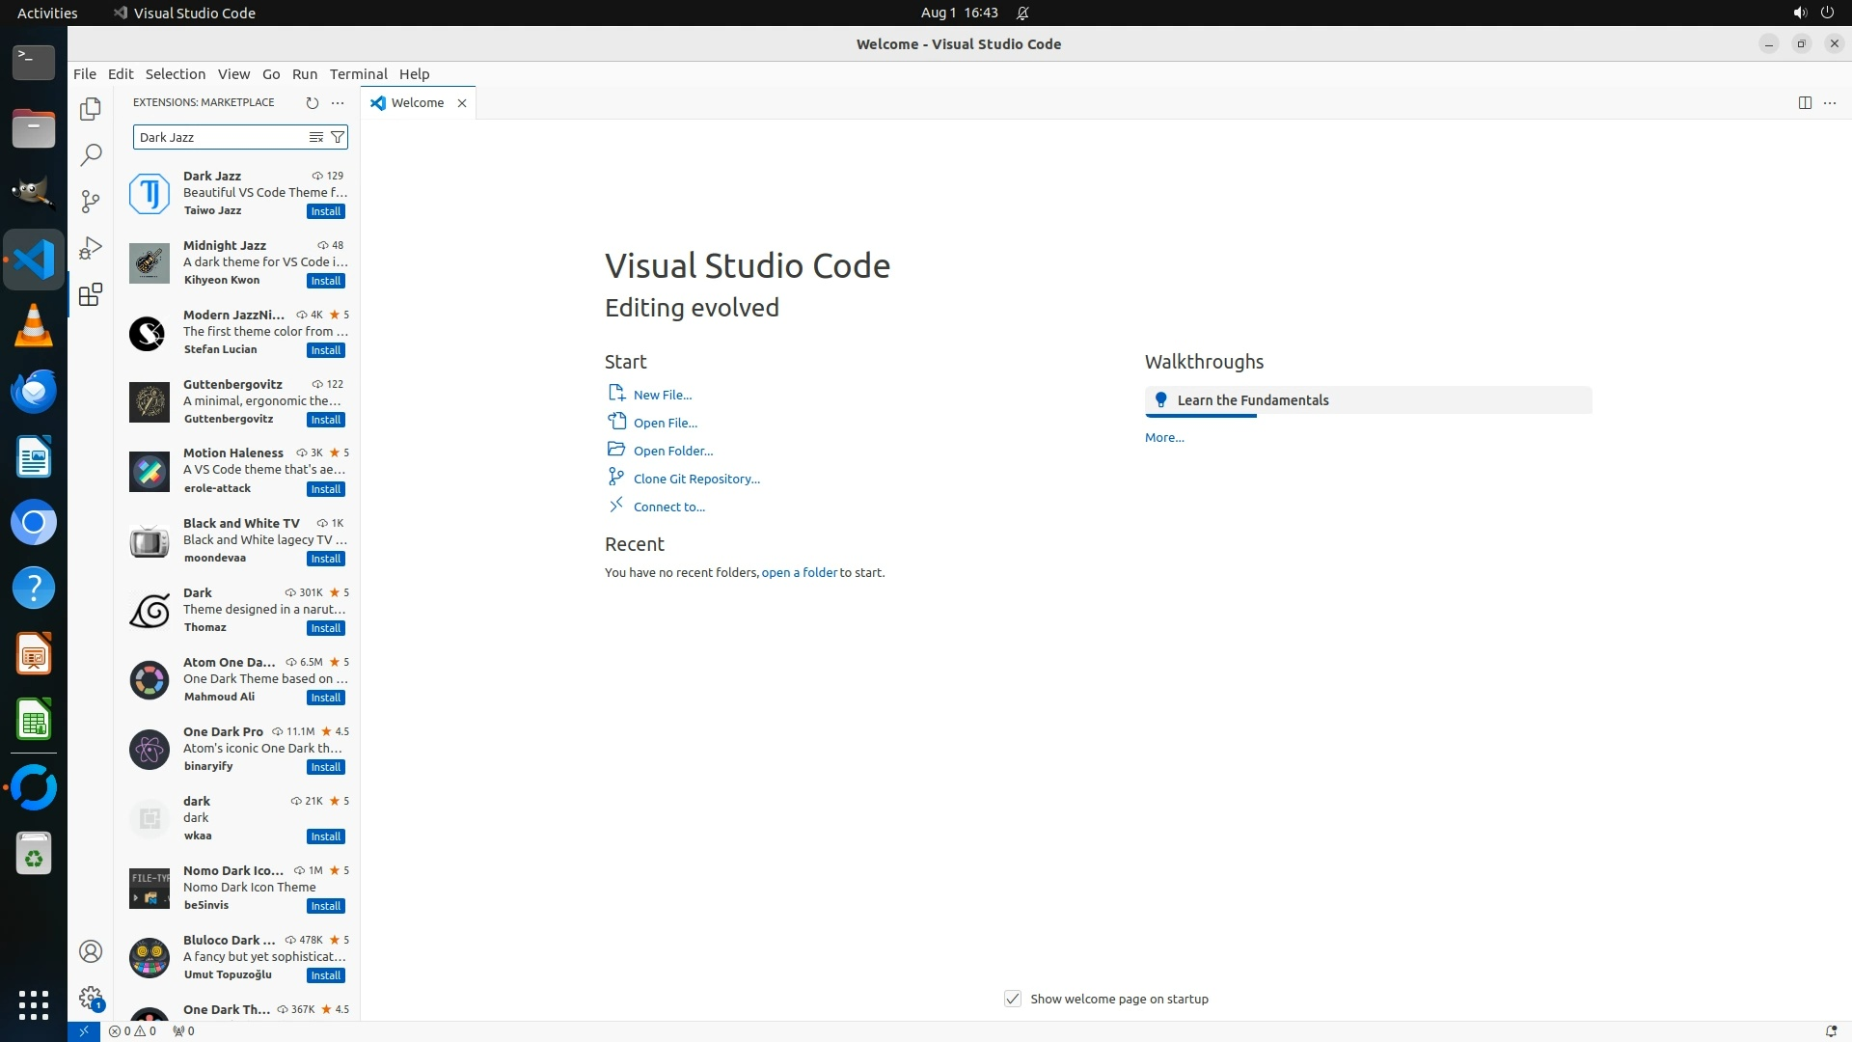1852x1042 pixels.
Task: Install the Dark Jazz extension
Action: pyautogui.click(x=325, y=211)
